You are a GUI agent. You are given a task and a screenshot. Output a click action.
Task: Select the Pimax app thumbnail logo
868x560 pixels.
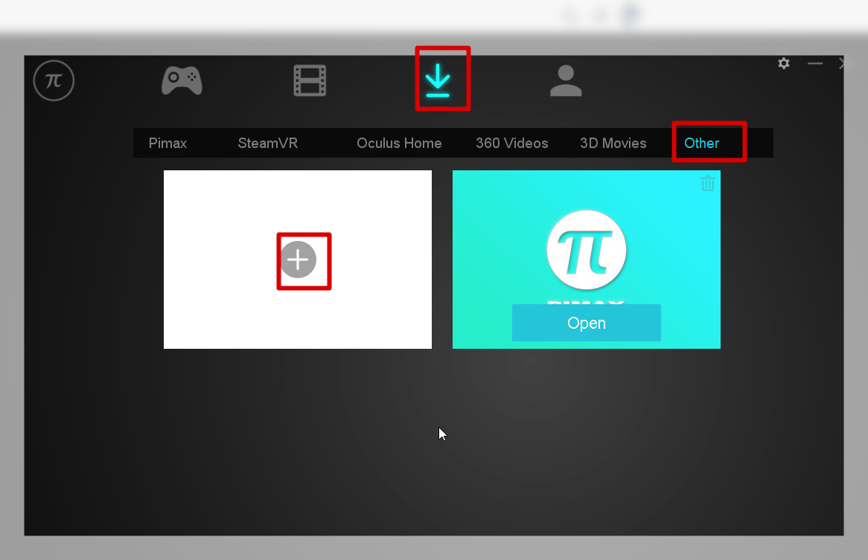587,250
